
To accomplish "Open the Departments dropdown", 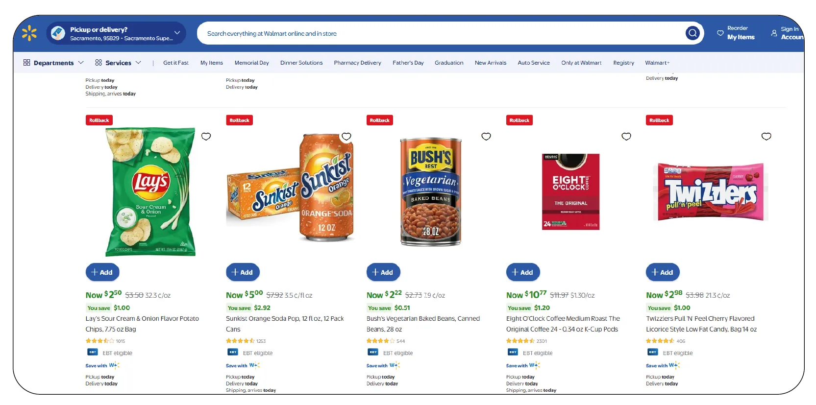I will (x=53, y=63).
